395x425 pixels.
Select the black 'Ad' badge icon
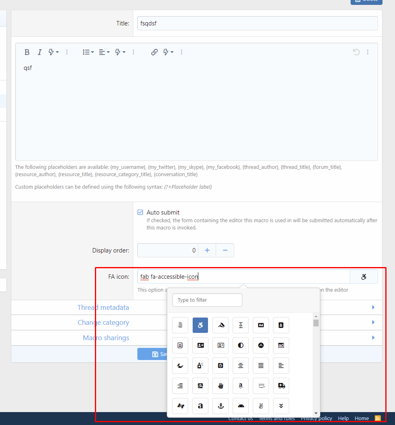pos(261,325)
